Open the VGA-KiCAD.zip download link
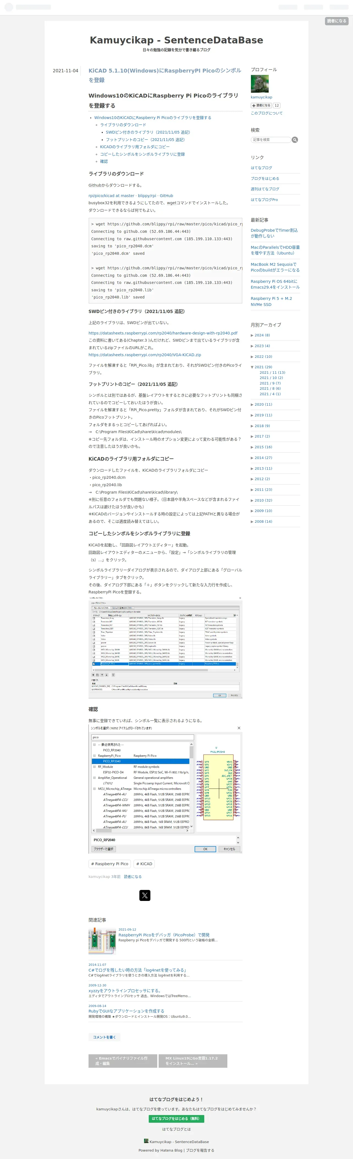Screen dimensions: 353x1159 point(145,355)
